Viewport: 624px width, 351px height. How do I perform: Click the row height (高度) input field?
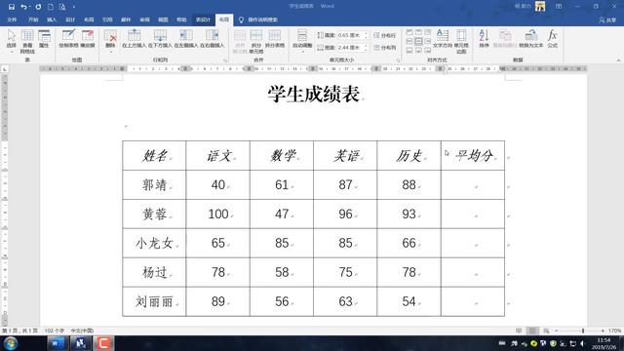point(350,35)
